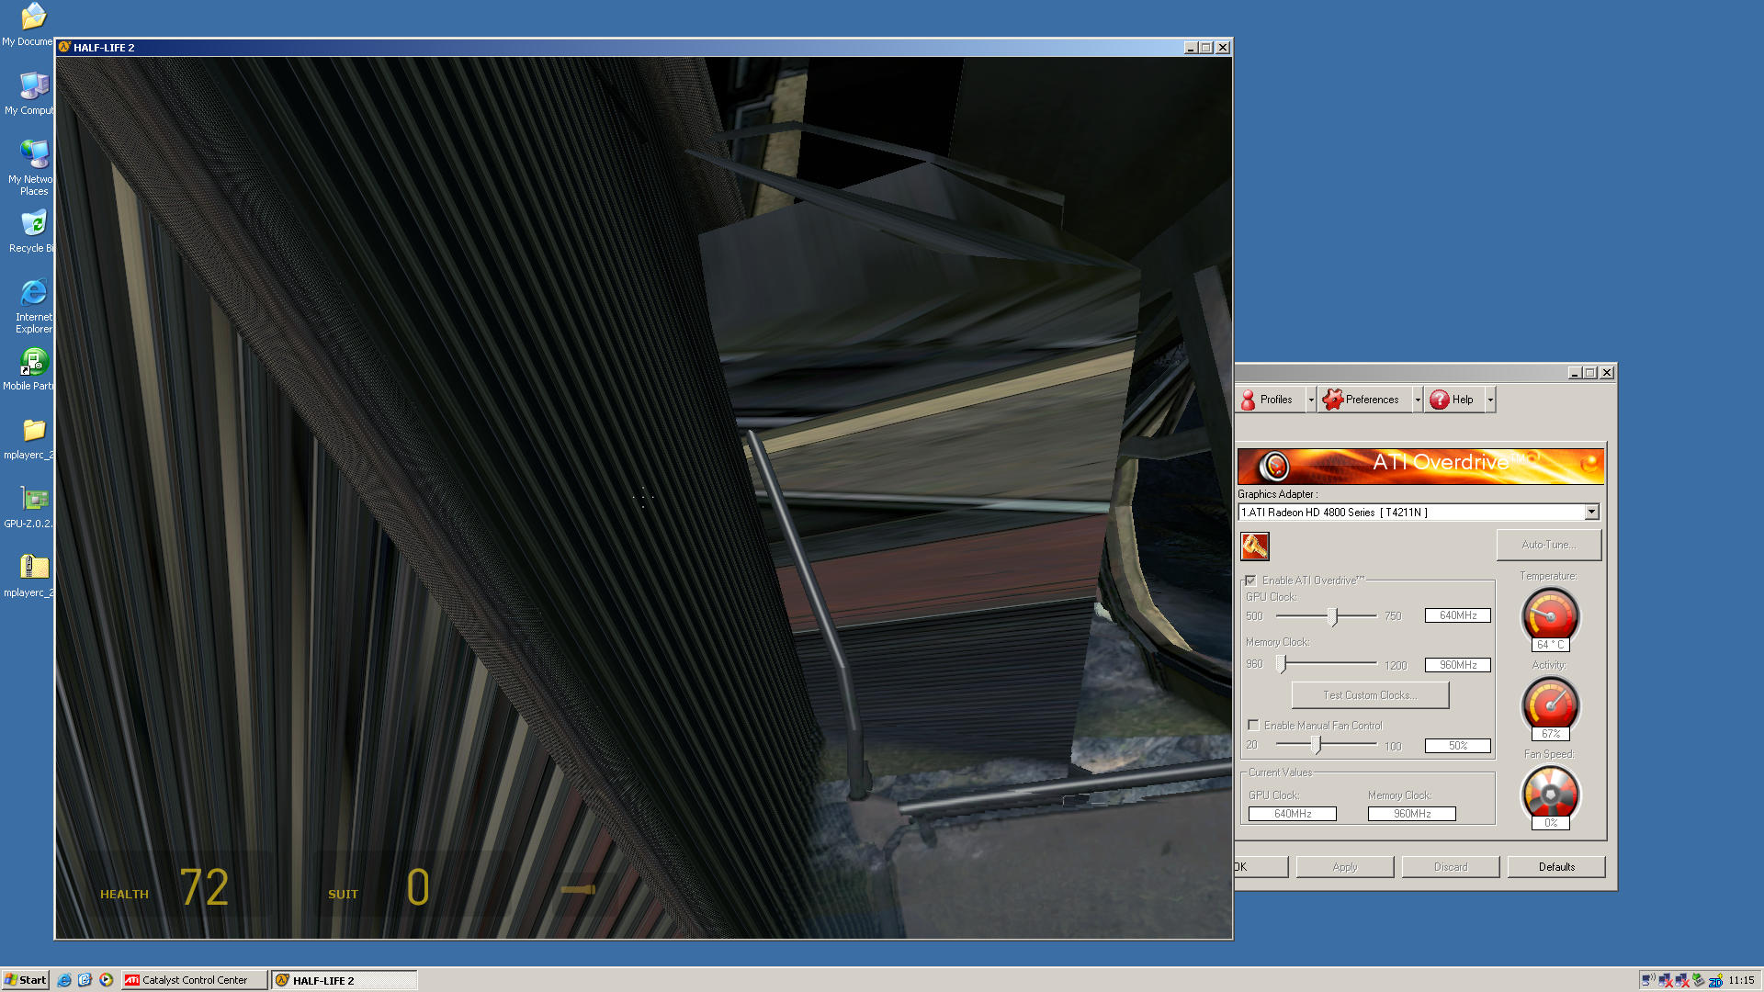Click the GPU Clock slider handle
This screenshot has height=992, width=1764.
pos(1333,616)
